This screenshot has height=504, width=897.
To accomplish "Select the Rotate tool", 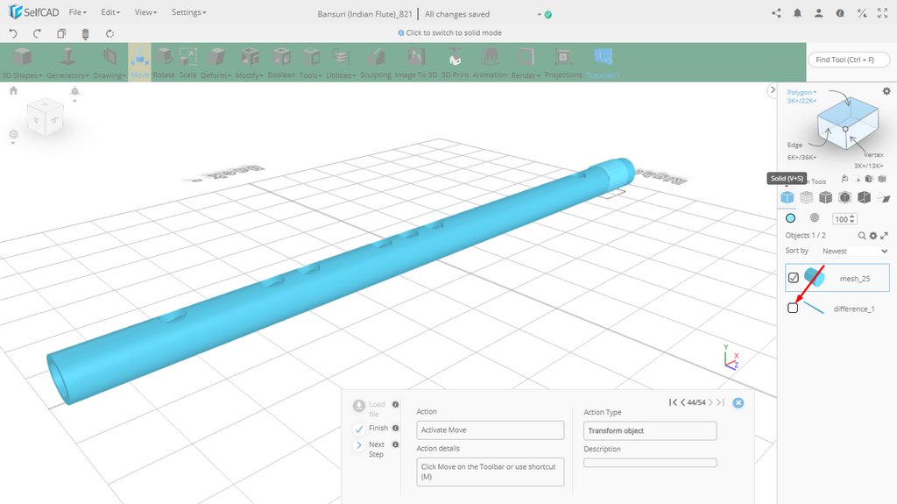I will click(164, 61).
